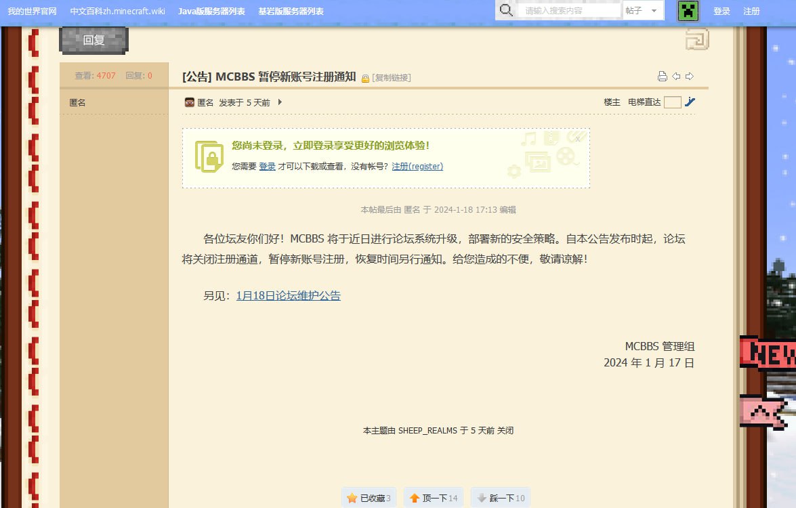Click the 楼主 label
796x508 pixels.
click(x=612, y=102)
